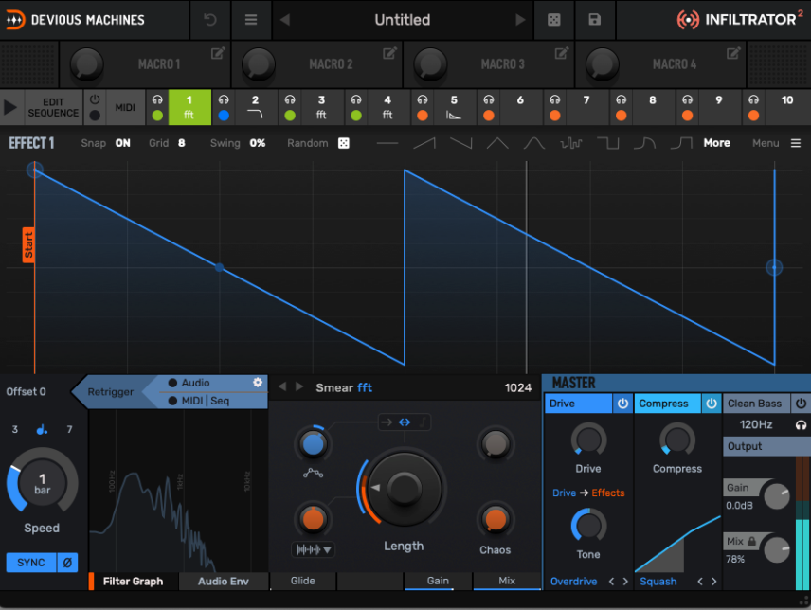Screen dimensions: 811x610
Task: Toggle Compress power button
Action: (x=712, y=404)
